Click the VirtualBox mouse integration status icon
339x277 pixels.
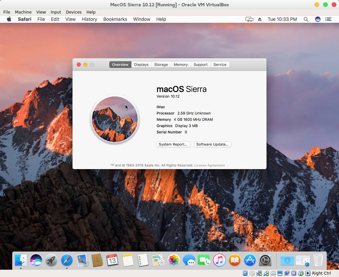(301, 273)
